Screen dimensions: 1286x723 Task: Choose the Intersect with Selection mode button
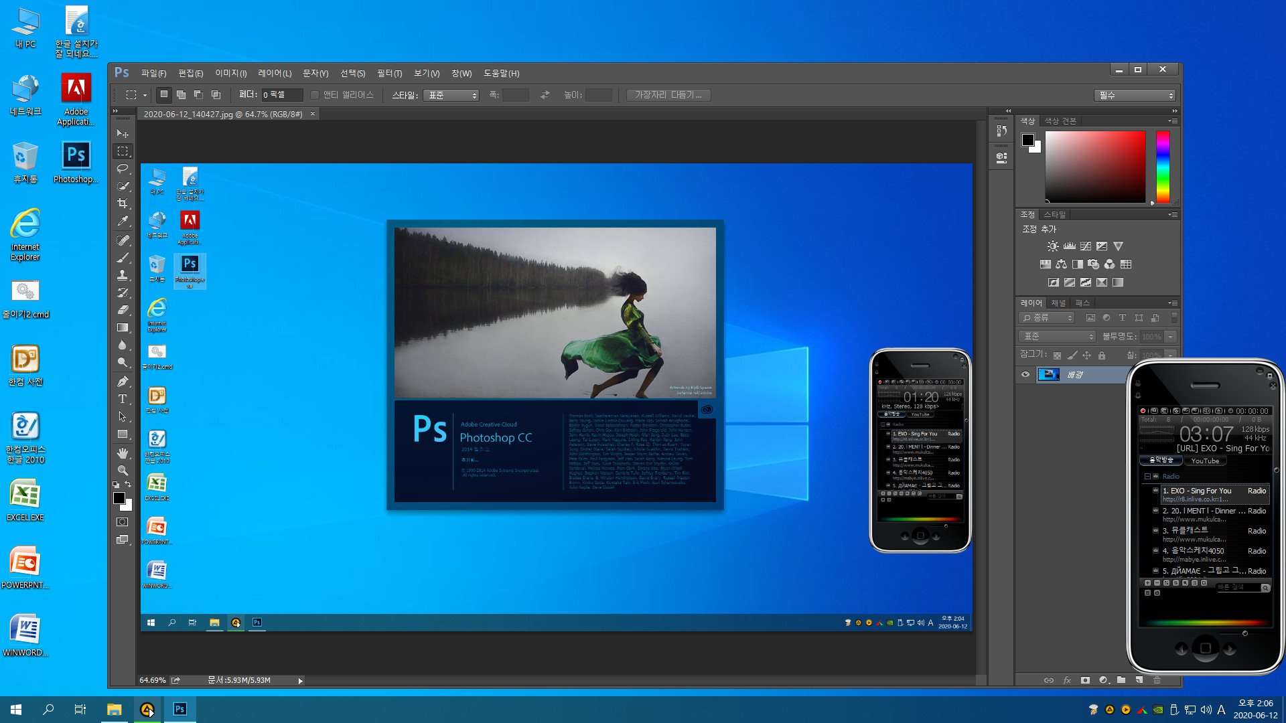pyautogui.click(x=216, y=95)
